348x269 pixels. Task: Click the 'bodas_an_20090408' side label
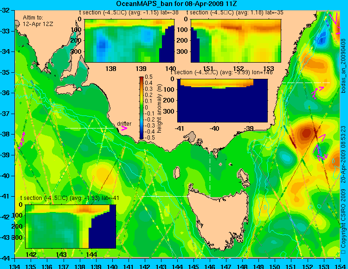point(343,66)
